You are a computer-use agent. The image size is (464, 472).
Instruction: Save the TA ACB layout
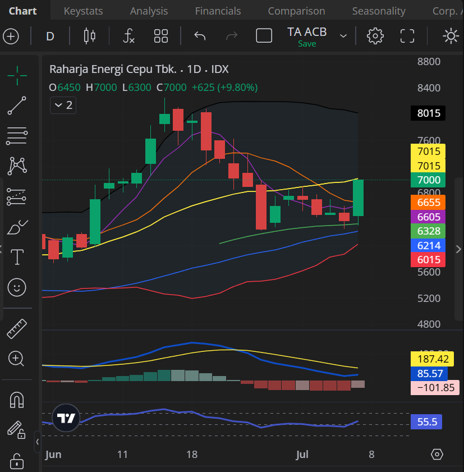pyautogui.click(x=307, y=44)
